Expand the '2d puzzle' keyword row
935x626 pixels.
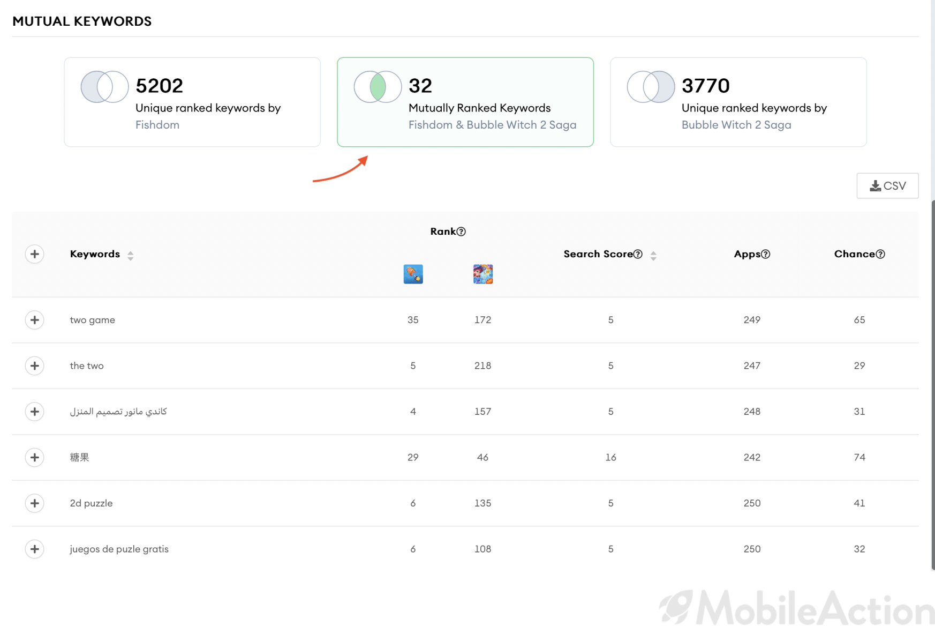[x=35, y=503]
